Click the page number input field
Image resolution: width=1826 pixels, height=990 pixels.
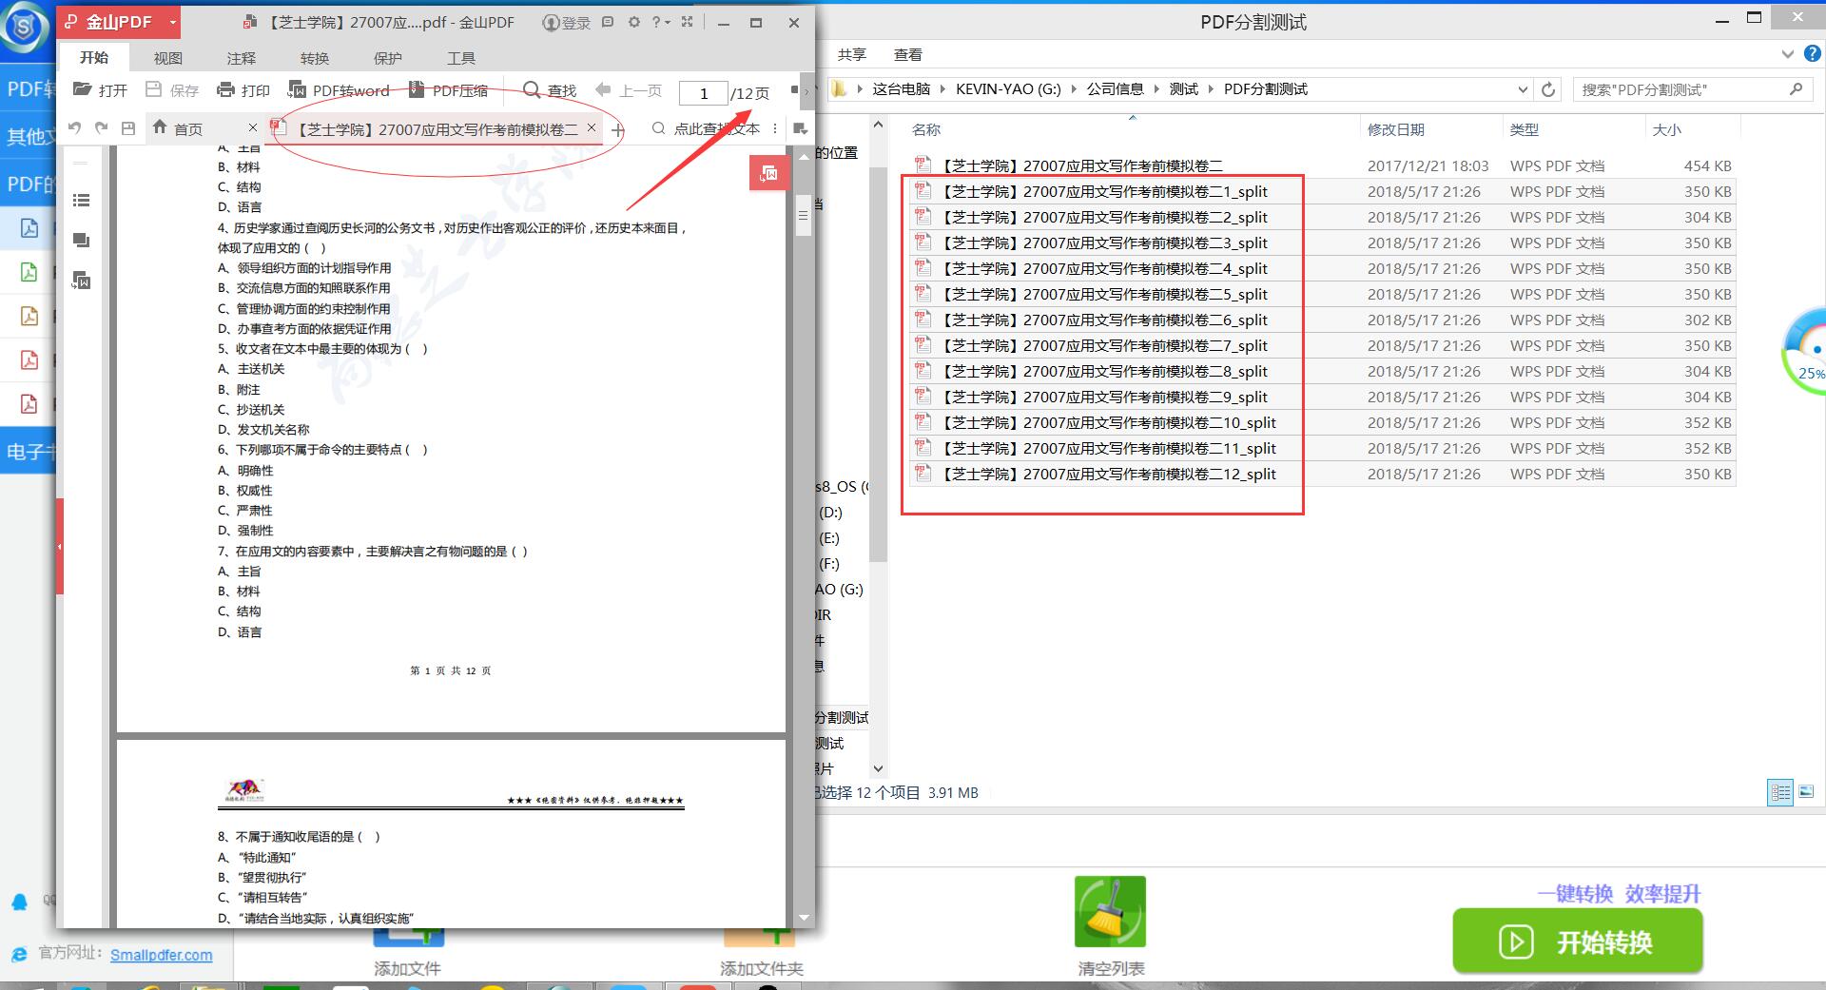703,92
